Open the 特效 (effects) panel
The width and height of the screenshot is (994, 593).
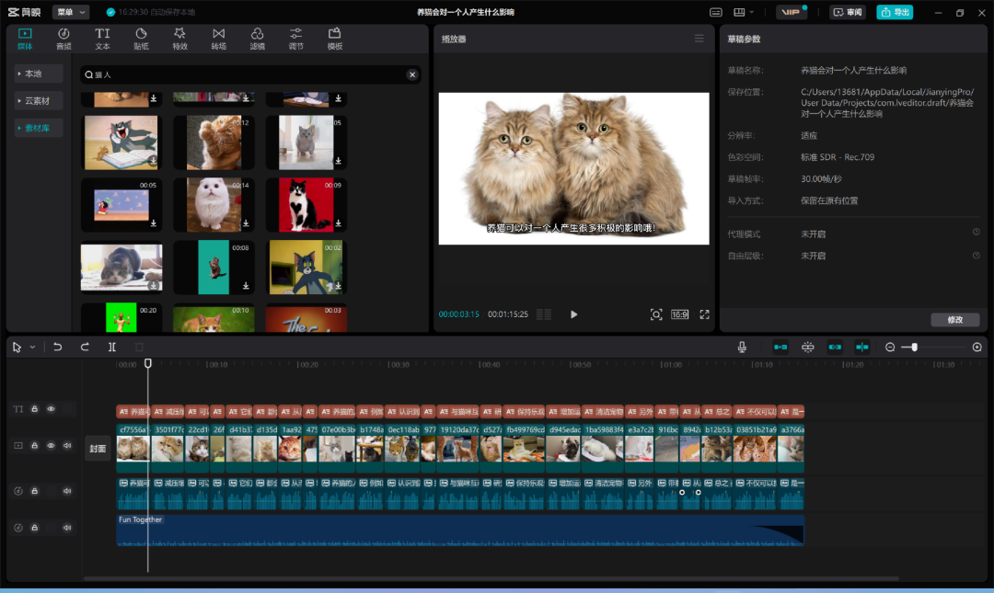179,39
